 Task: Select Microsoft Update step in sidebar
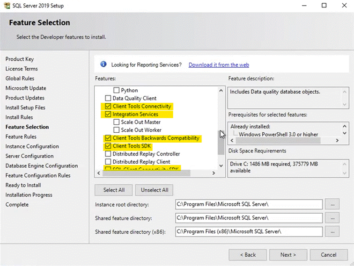(x=26, y=88)
